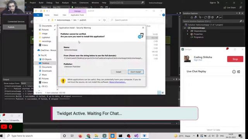Image resolution: width=248 pixels, height=139 pixels.
Task: Switch File Explorer to large icons view
Action: coord(163,93)
